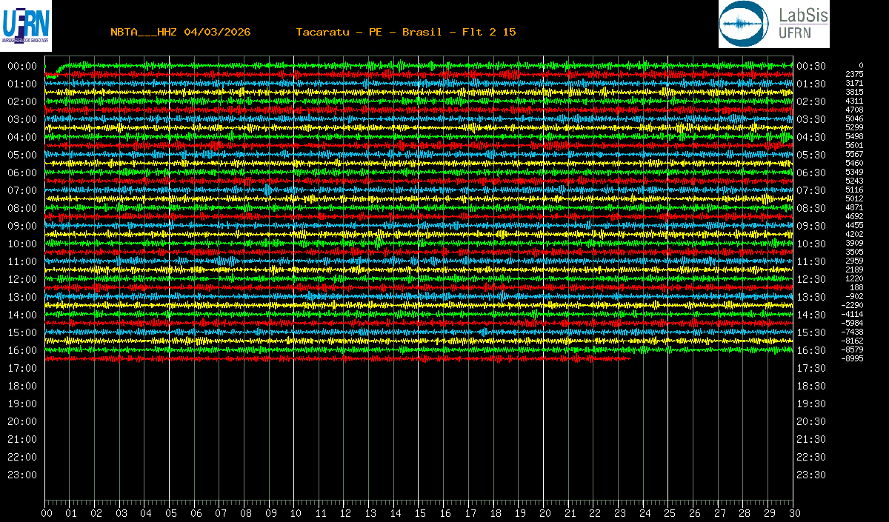
Task: Select the station title NBTA___HHZ 04/03/2026
Action: point(180,32)
